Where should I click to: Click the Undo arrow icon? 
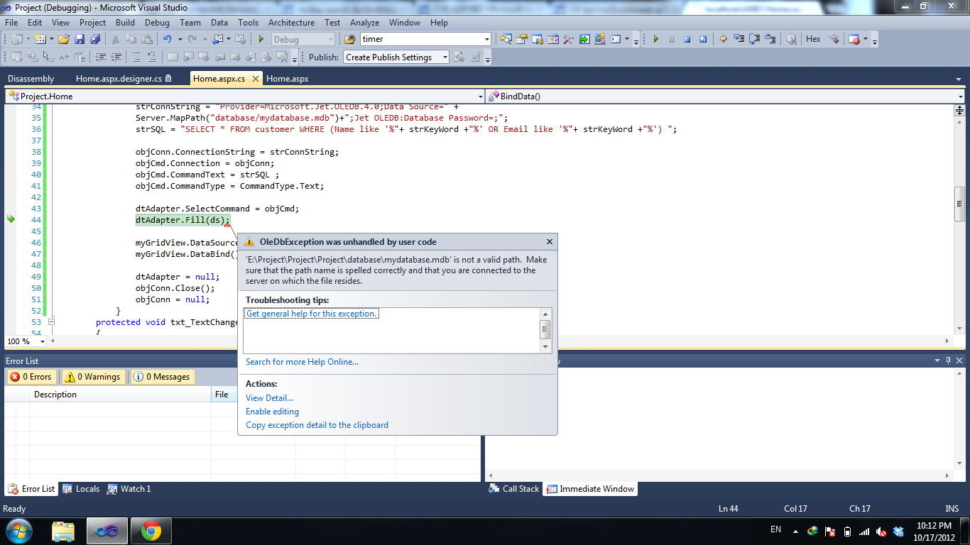click(167, 40)
